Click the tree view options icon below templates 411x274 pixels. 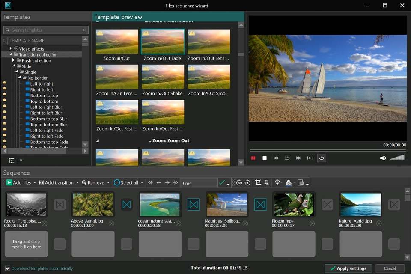12,160
